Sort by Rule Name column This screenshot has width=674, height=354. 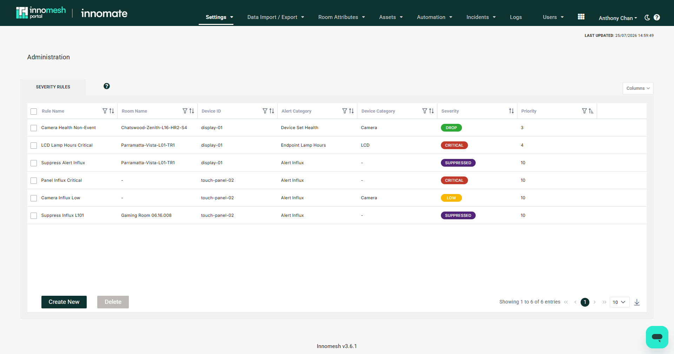coord(112,111)
